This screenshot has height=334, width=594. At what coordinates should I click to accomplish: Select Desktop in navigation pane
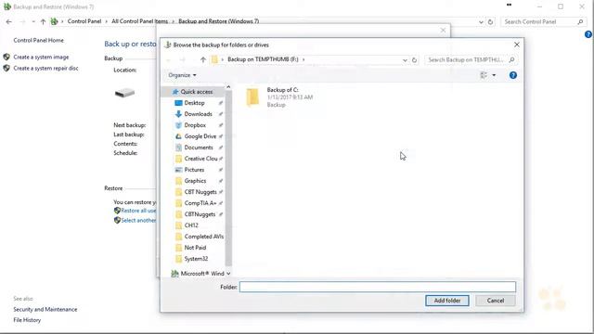pos(194,103)
